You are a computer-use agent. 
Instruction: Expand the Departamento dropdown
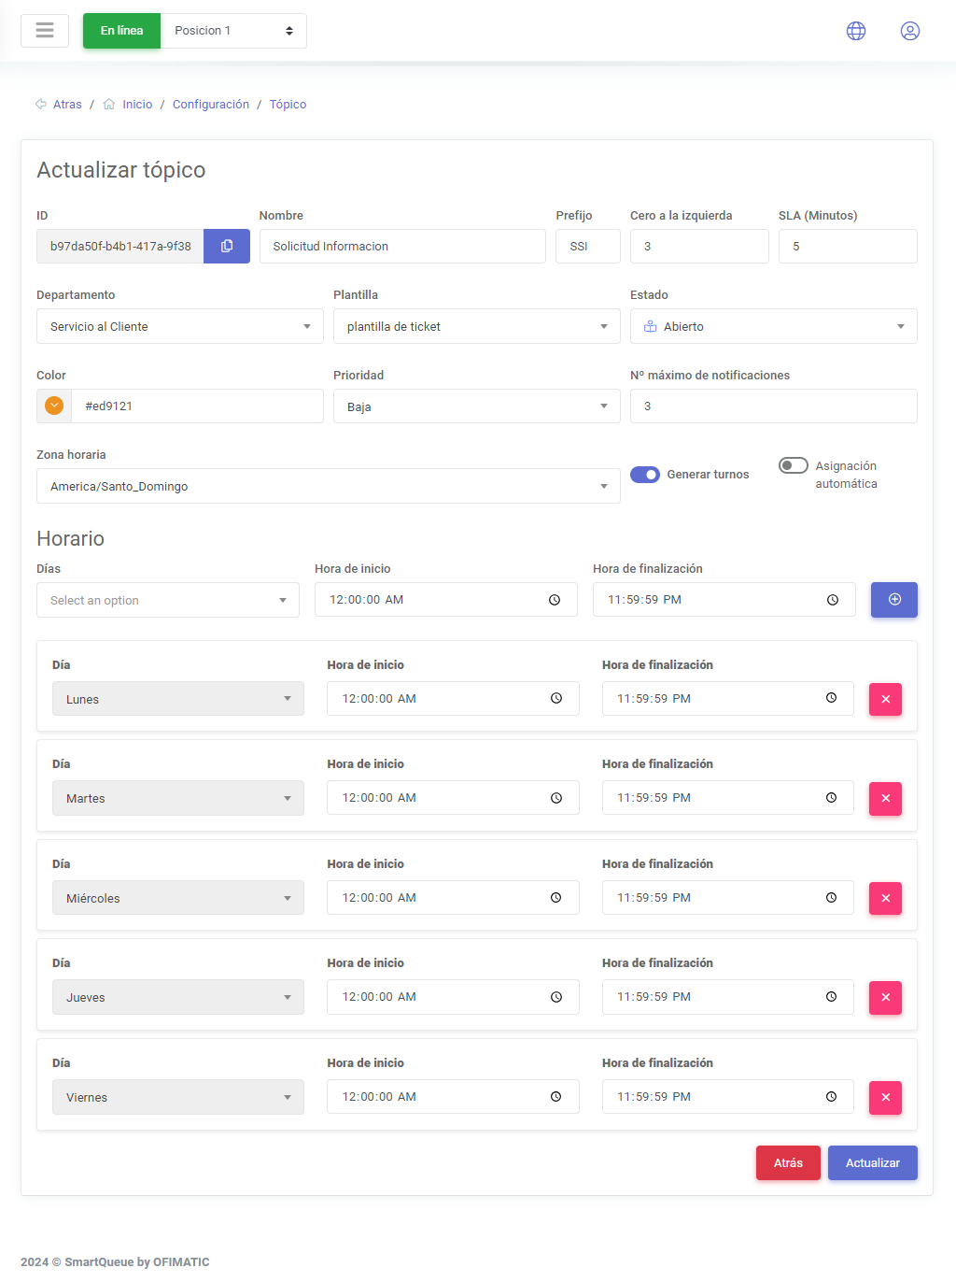pos(179,327)
